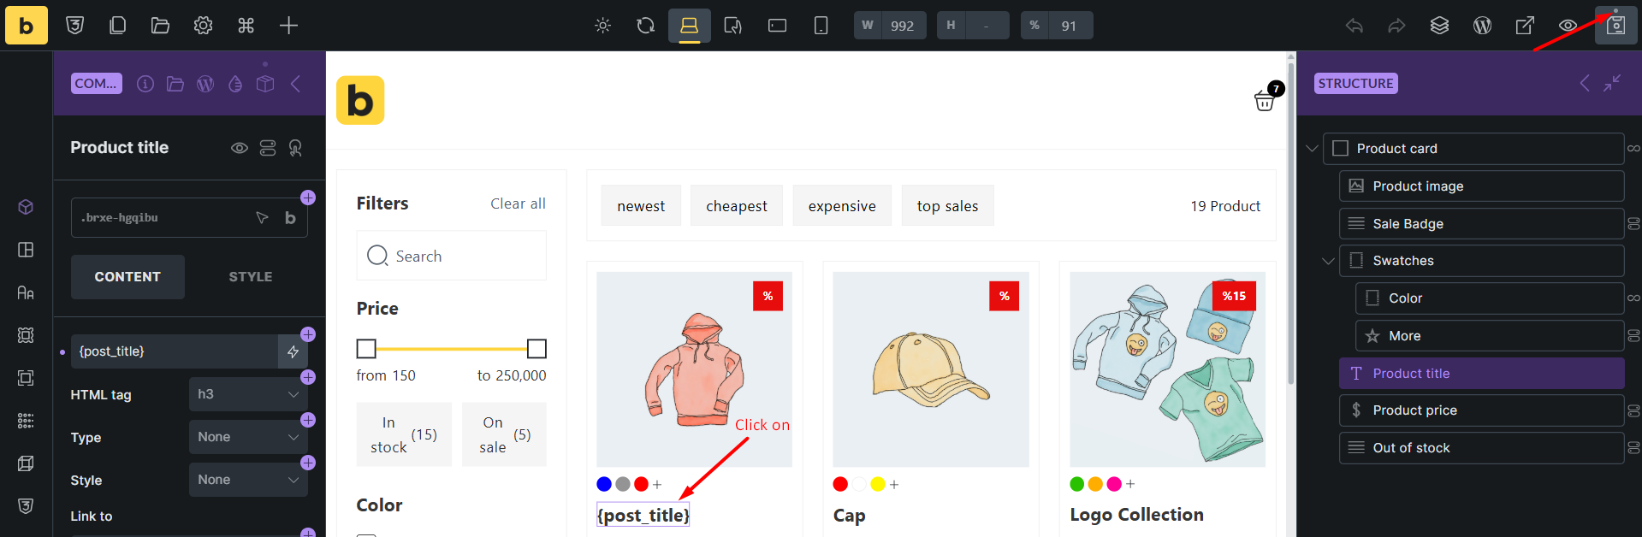Open the settings gear in the top toolbar
Screen dimensions: 1642x537
tap(203, 26)
